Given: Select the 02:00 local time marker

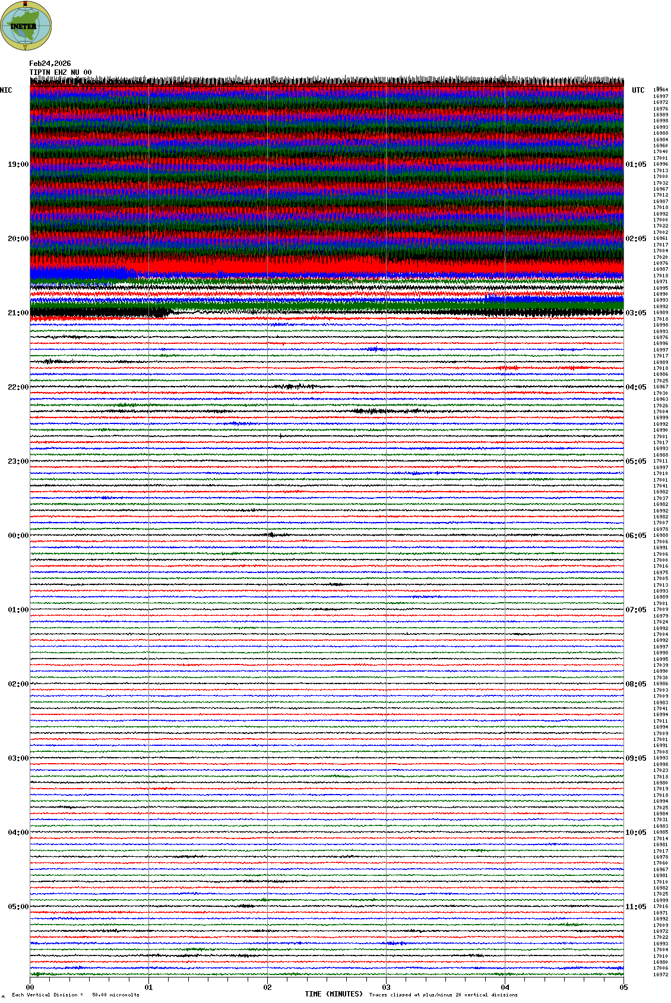Looking at the screenshot, I should [18, 684].
